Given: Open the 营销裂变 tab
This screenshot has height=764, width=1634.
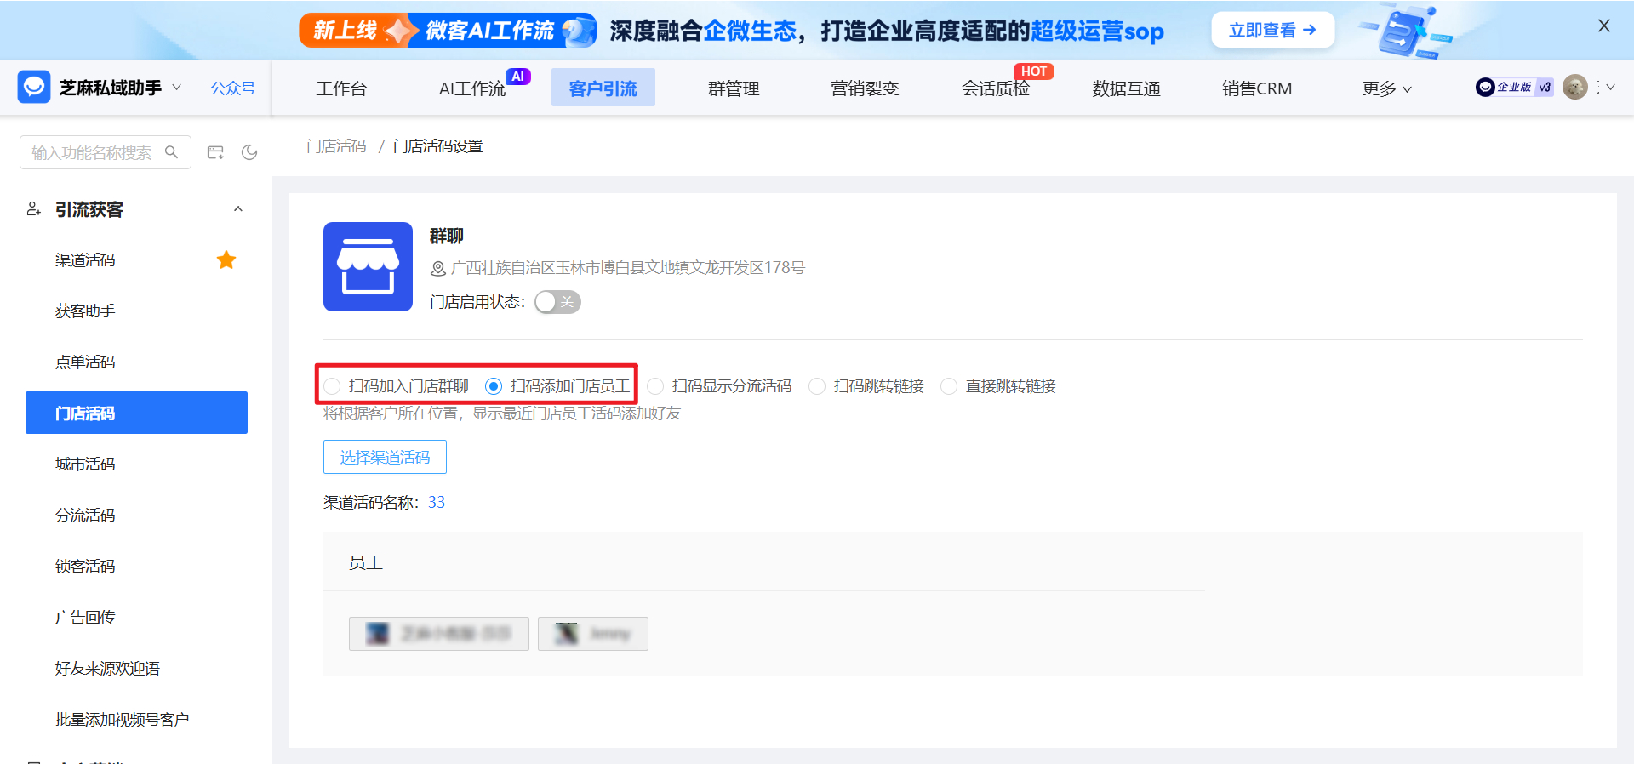Looking at the screenshot, I should click(865, 88).
